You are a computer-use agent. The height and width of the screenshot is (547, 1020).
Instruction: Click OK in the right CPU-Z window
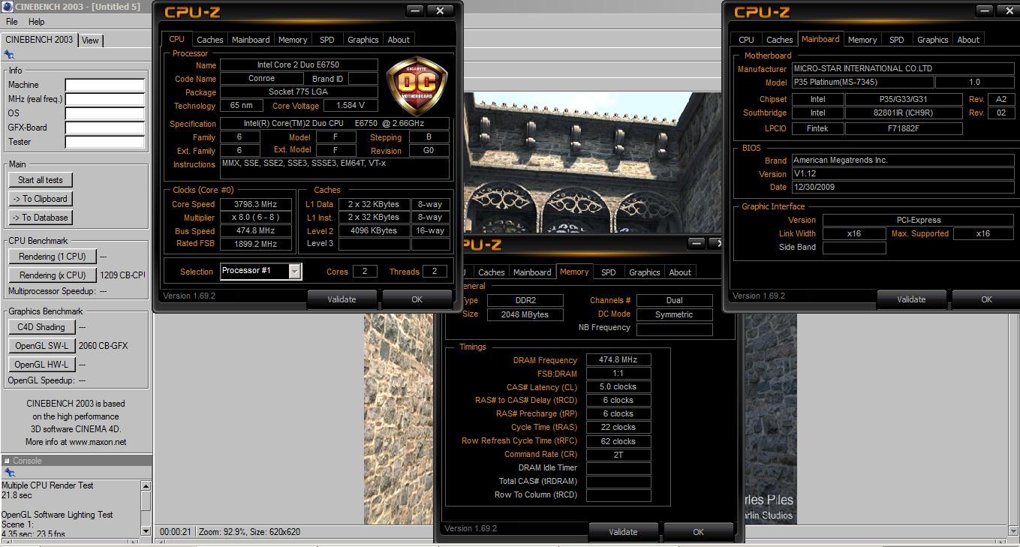coord(986,299)
